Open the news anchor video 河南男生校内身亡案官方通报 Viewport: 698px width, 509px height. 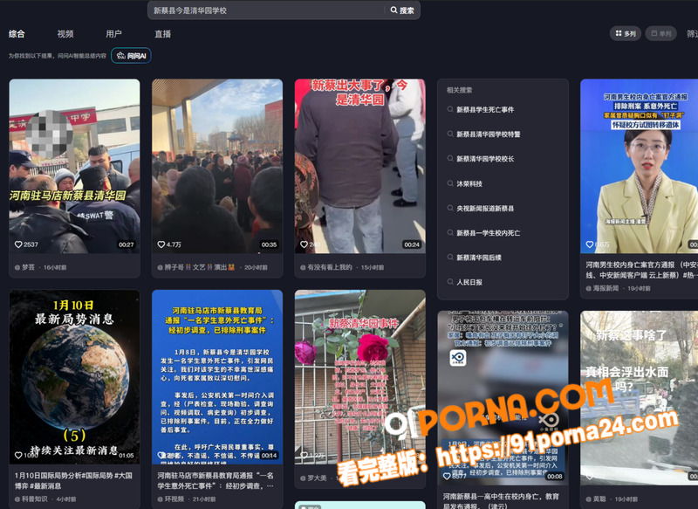[640, 166]
